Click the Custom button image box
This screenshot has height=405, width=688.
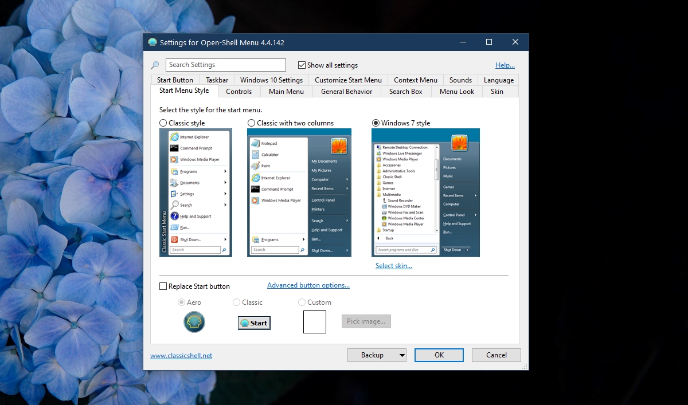click(x=314, y=321)
